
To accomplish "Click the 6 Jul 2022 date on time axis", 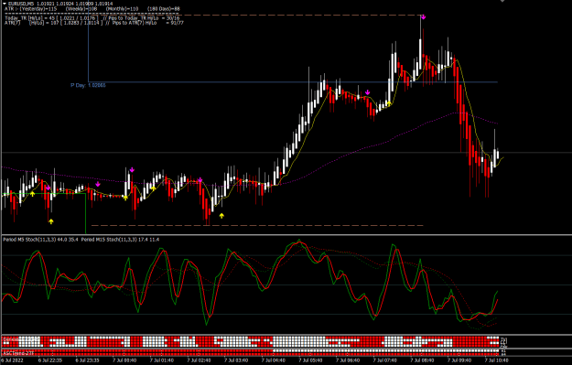I will point(13,360).
